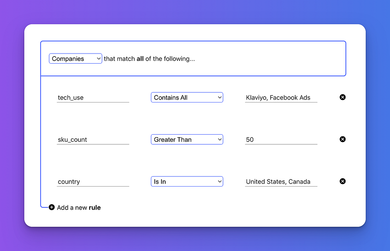Viewport: 390px width, 251px height.
Task: Focus the United States, Canada value input
Action: 281,182
